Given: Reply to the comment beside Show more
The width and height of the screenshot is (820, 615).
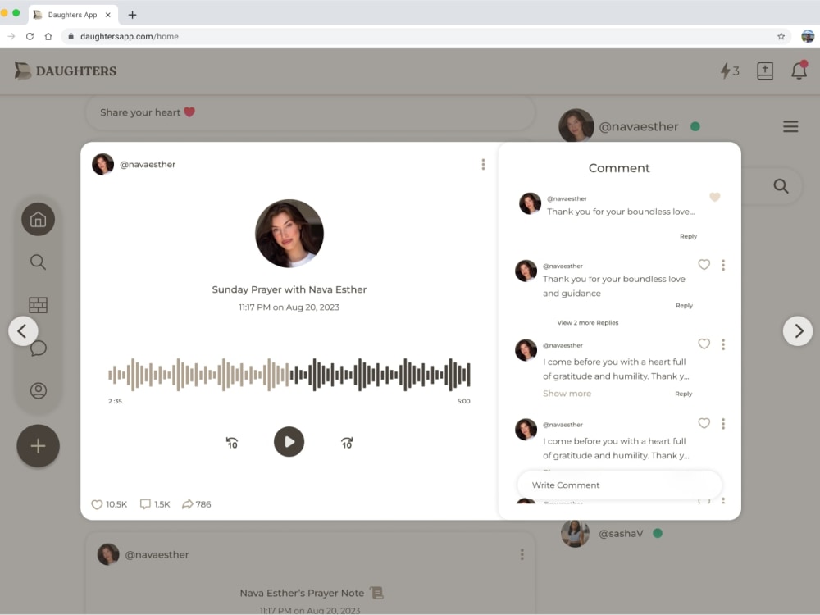Looking at the screenshot, I should pyautogui.click(x=684, y=394).
